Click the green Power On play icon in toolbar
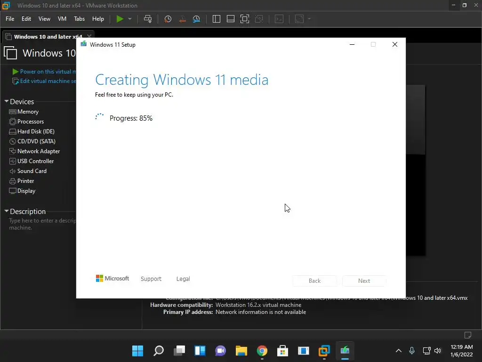Viewport: 482px width, 362px height. pos(120,19)
